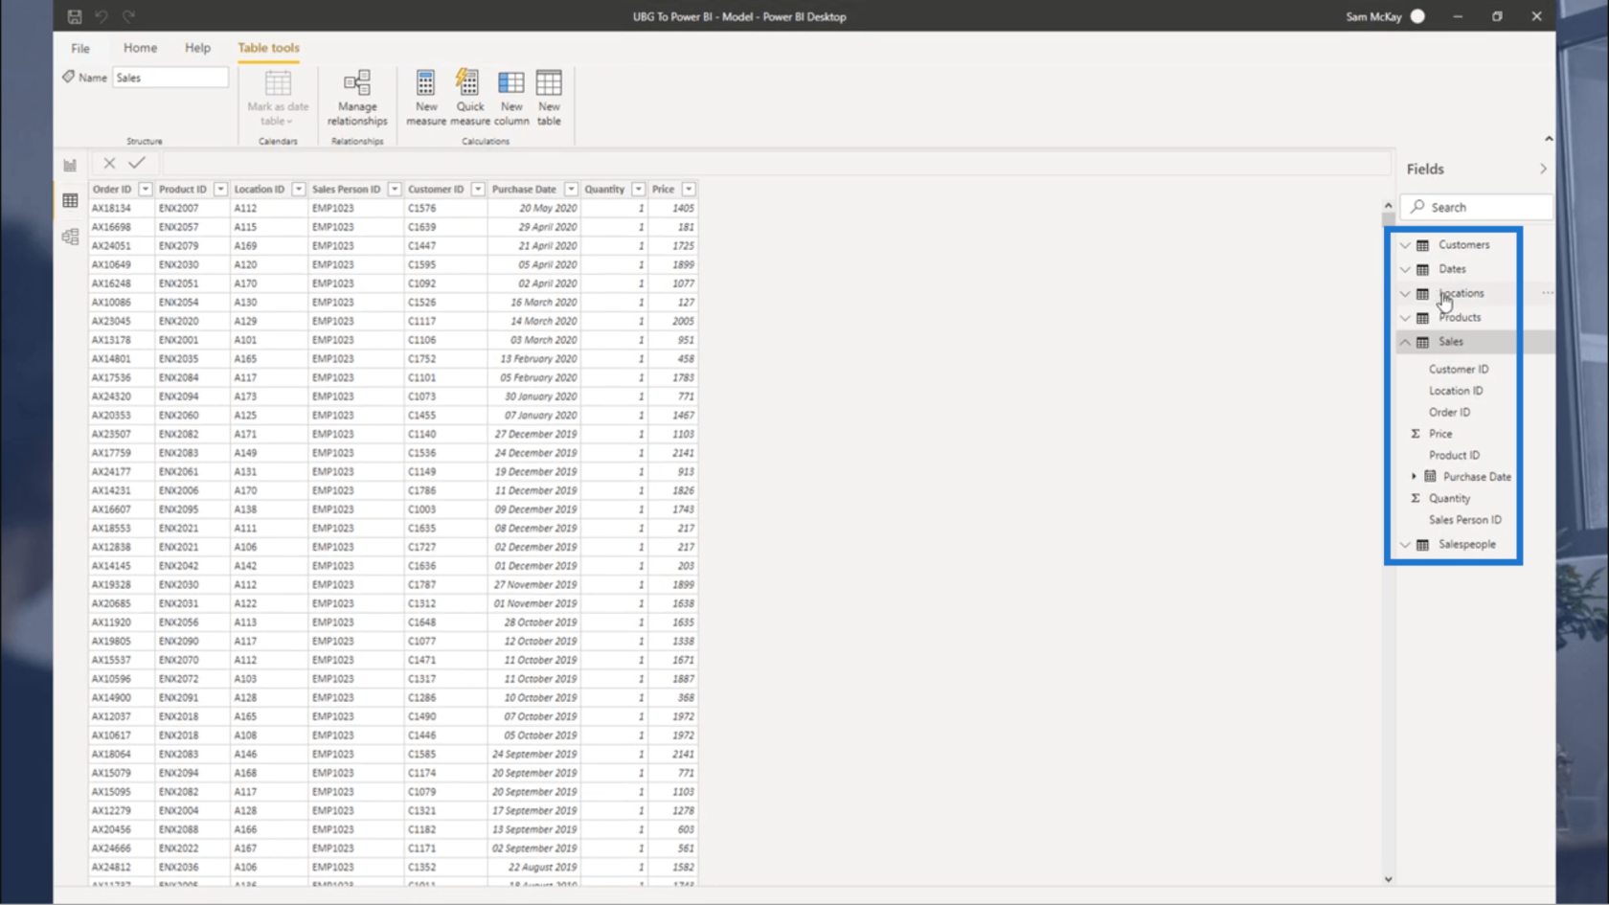Select Order ID field under Sales
The image size is (1609, 905).
point(1449,412)
